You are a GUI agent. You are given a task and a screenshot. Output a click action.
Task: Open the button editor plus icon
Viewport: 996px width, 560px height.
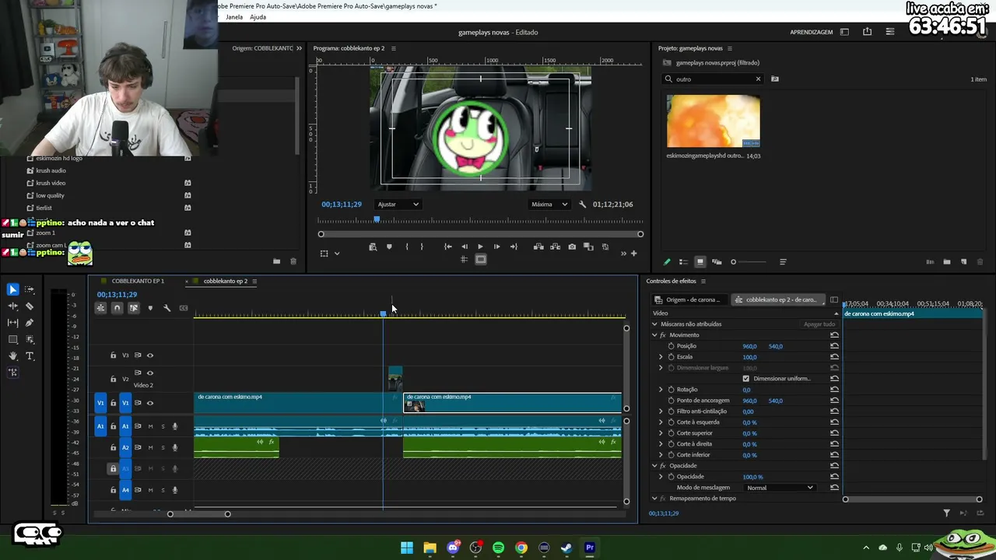(633, 253)
